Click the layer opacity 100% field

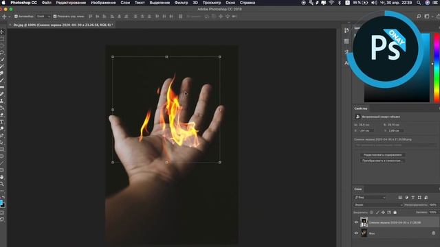(x=432, y=204)
